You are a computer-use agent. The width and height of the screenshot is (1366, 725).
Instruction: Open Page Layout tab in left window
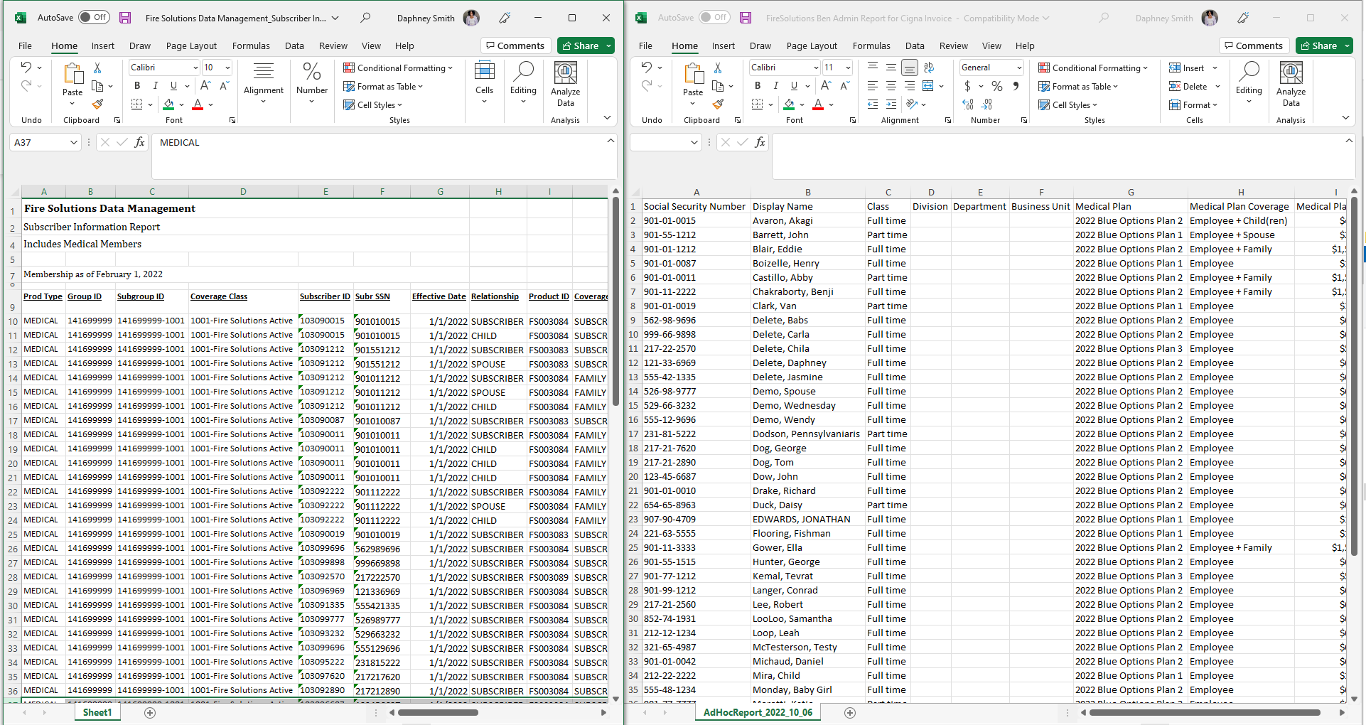coord(191,45)
